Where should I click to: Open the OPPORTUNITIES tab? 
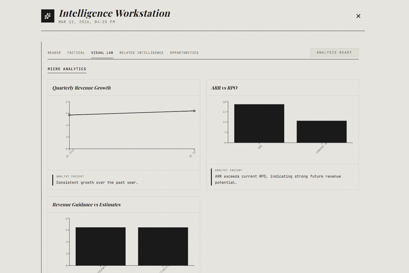[184, 53]
